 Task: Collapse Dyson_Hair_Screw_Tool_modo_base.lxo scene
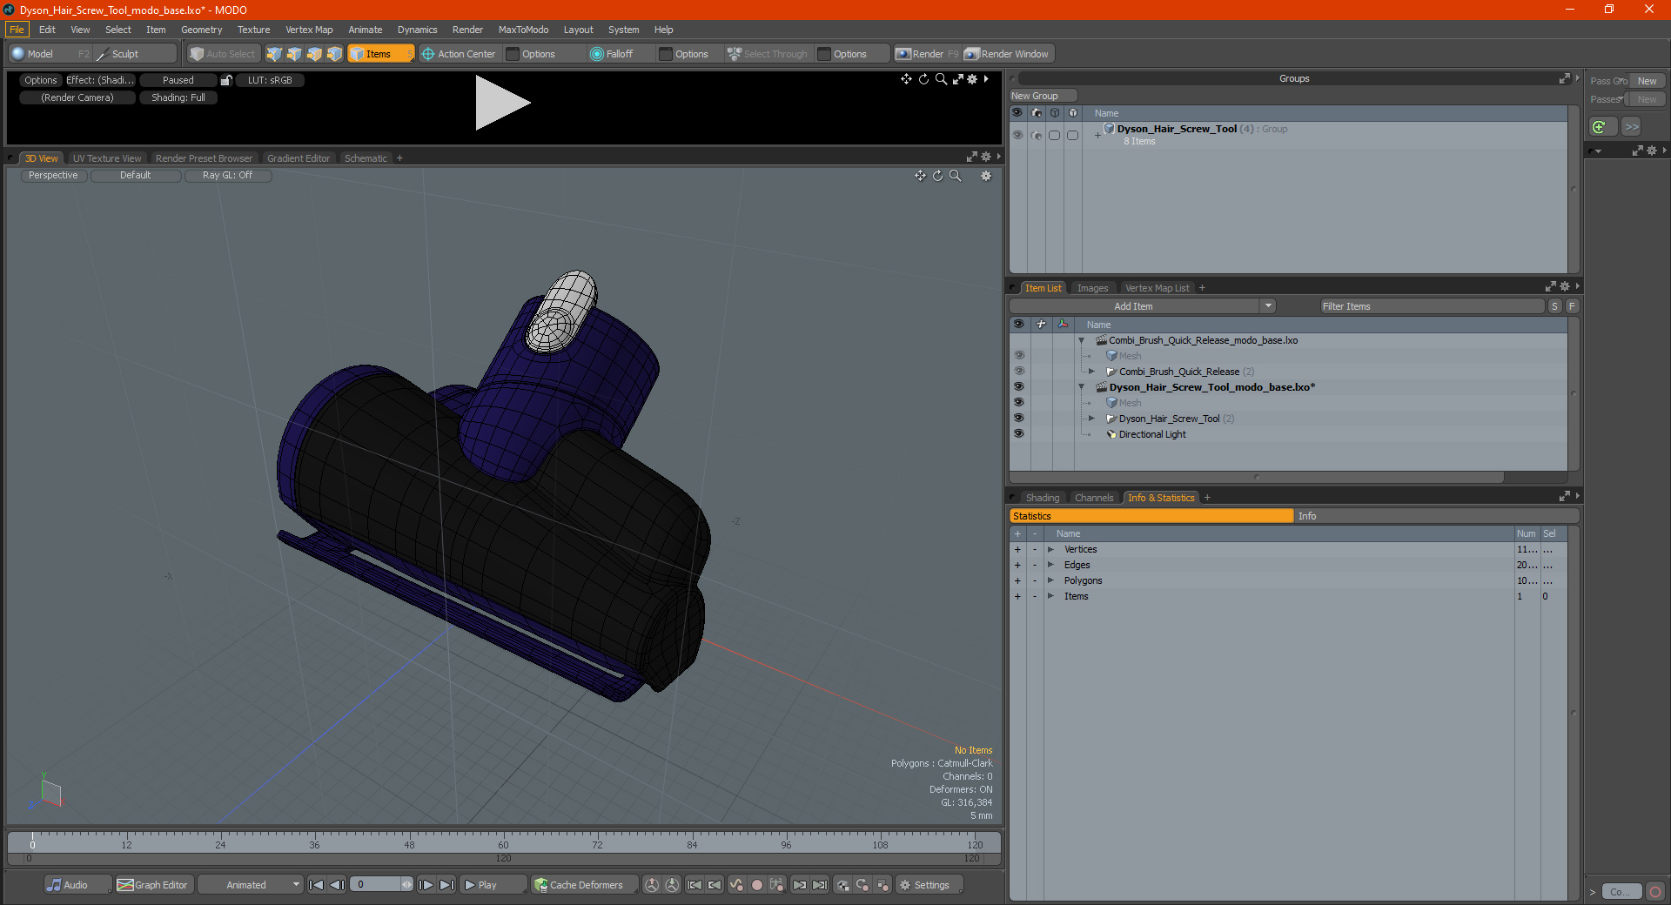coord(1082,387)
